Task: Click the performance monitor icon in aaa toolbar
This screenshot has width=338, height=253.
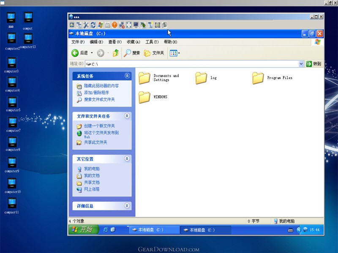Action: [72, 25]
